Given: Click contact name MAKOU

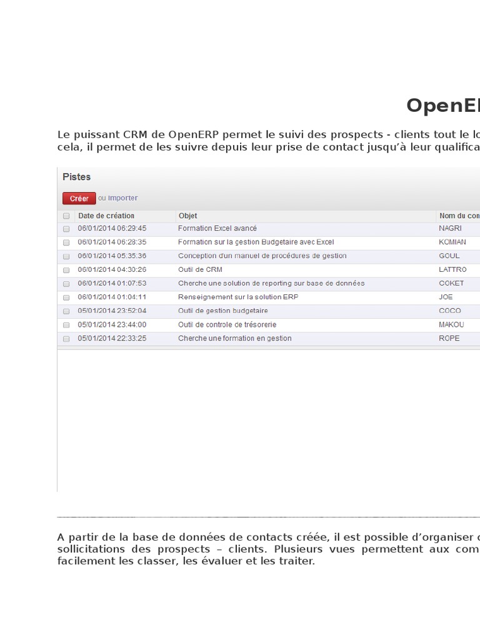Looking at the screenshot, I should [x=451, y=324].
